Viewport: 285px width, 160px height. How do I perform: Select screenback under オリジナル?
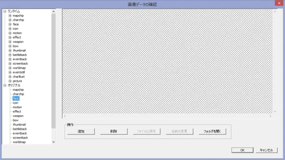coord(20,138)
